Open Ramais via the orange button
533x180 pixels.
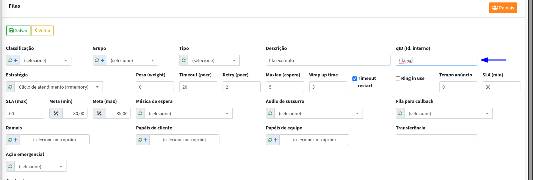(x=503, y=8)
